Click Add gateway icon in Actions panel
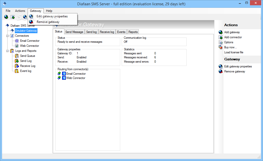The image size is (263, 161). tap(221, 32)
